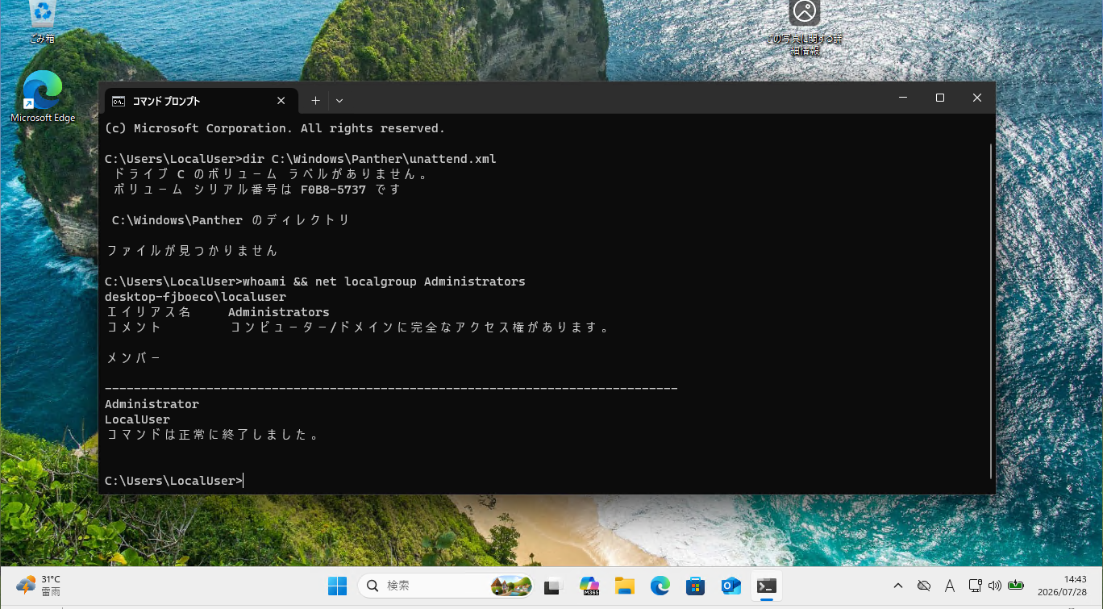Click the "C:\Windows\Panther のディレクトリ" line
Screen dimensions: 1103x609
[x=231, y=220]
